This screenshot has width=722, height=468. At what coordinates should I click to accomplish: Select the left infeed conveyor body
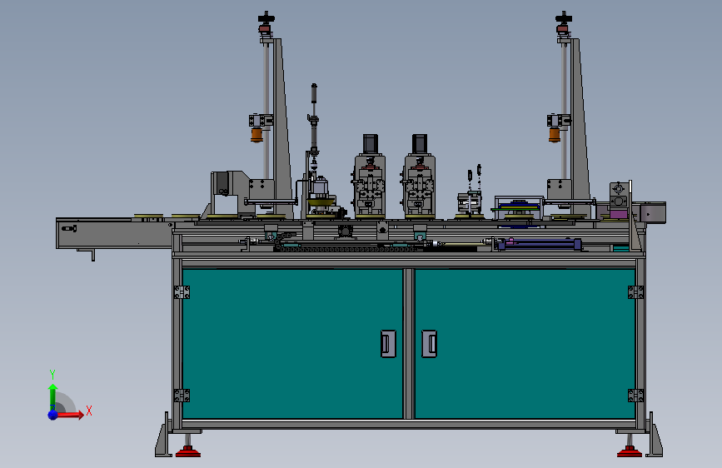click(x=114, y=233)
